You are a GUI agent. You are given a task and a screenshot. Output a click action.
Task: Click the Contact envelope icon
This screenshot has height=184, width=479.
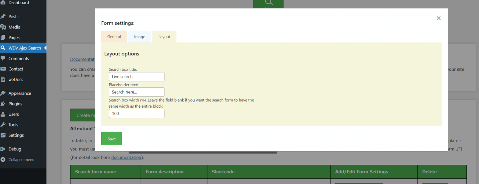click(x=3, y=69)
